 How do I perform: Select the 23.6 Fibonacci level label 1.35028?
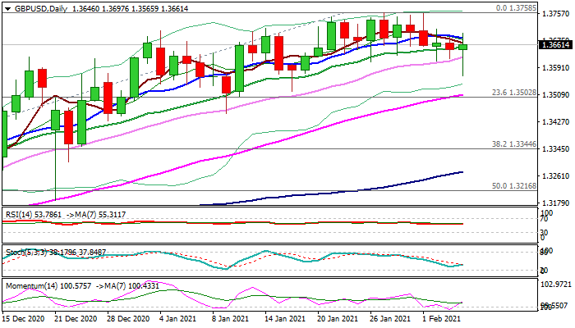514,93
